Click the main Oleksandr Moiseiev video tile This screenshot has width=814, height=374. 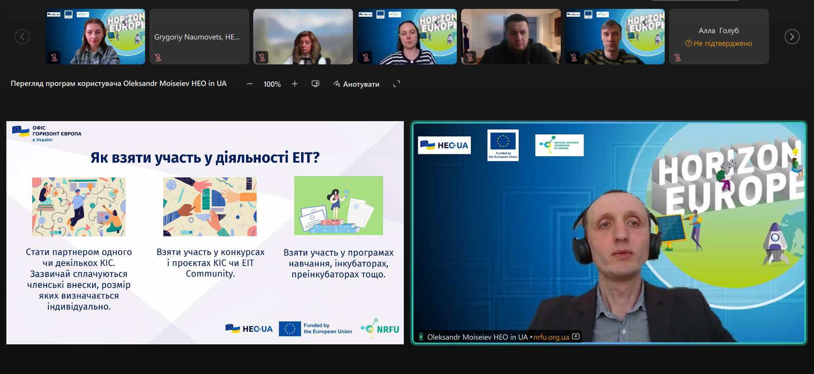click(608, 233)
